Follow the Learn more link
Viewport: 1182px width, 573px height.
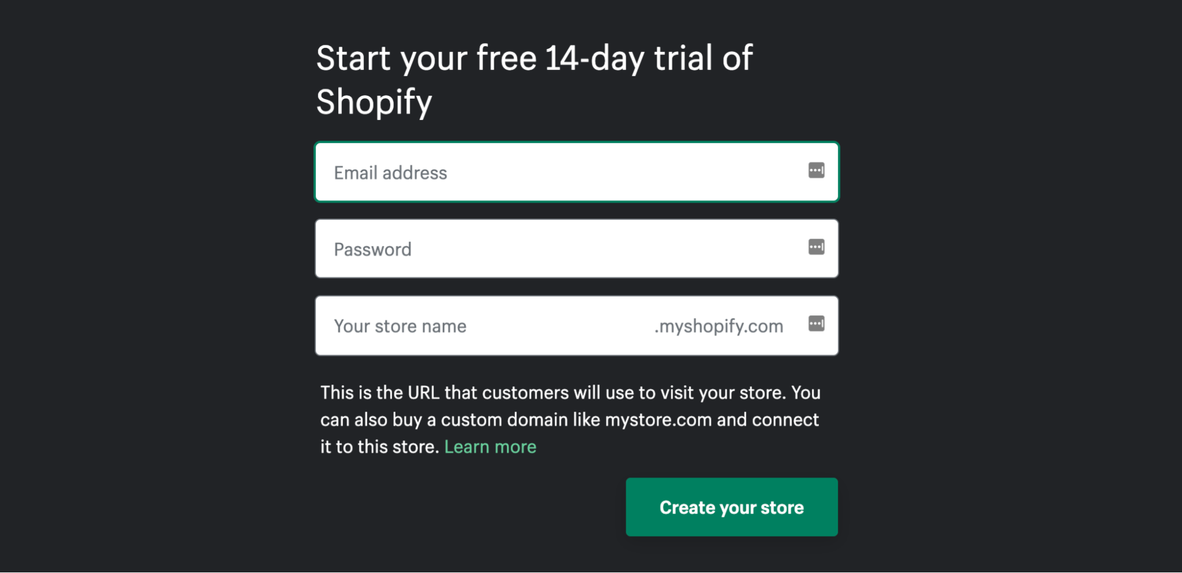490,447
